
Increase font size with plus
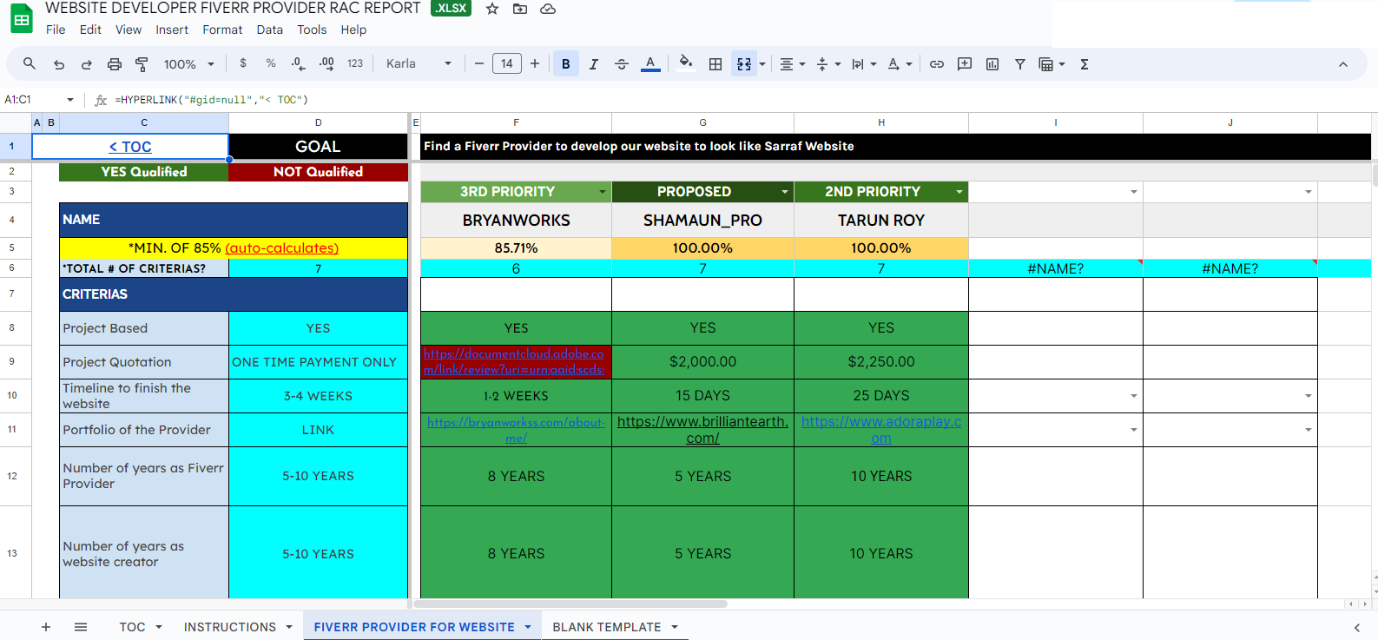pos(535,63)
